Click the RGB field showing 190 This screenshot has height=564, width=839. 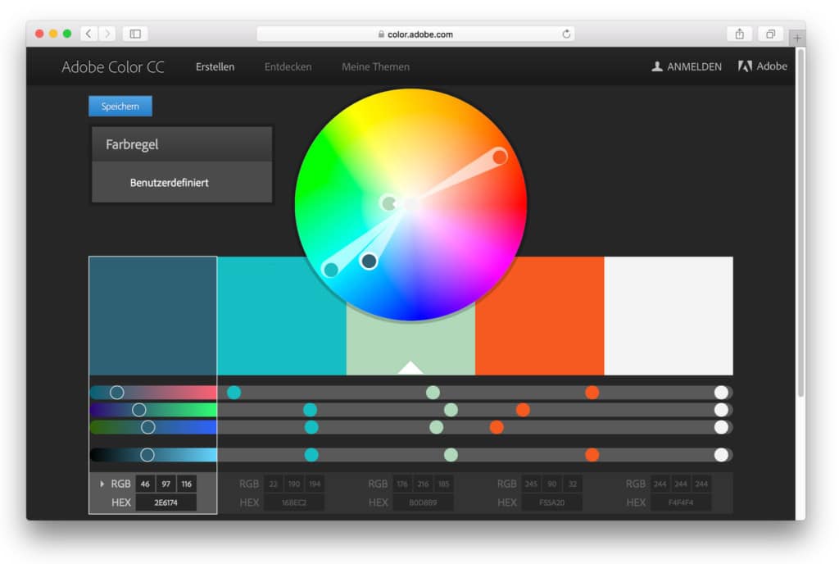[294, 484]
